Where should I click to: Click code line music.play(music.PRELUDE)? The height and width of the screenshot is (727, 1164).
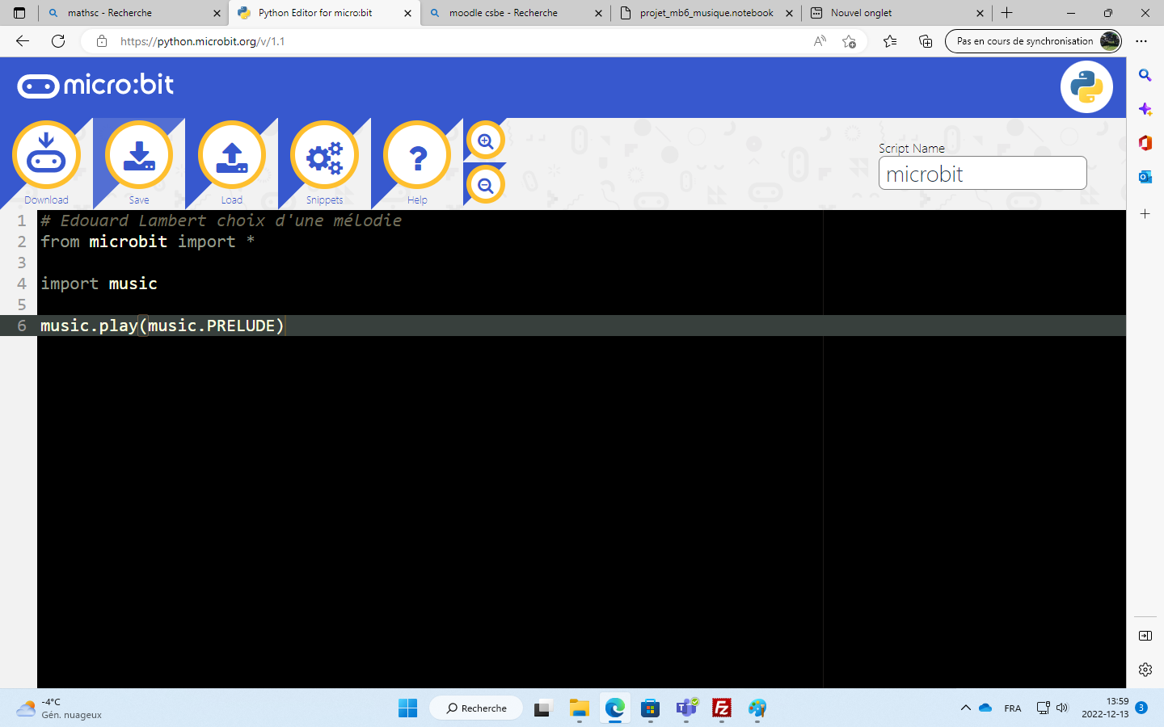click(x=162, y=326)
